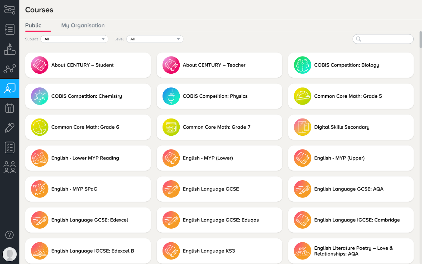Open the graph nodes sidebar icon
This screenshot has height=264, width=422.
click(9, 69)
